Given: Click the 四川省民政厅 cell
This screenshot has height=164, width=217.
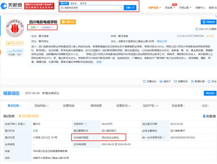Looking at the screenshot, I should [109, 131].
